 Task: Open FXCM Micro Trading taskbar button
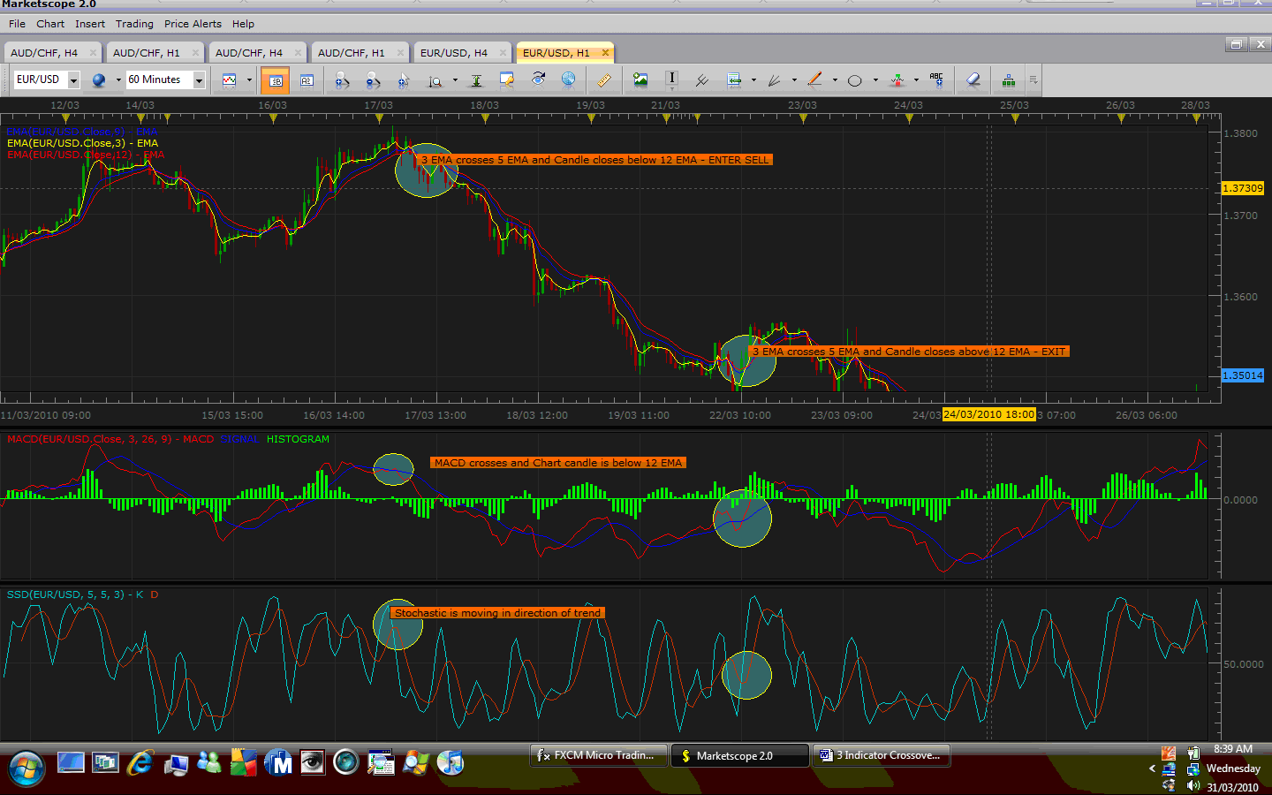[x=597, y=755]
